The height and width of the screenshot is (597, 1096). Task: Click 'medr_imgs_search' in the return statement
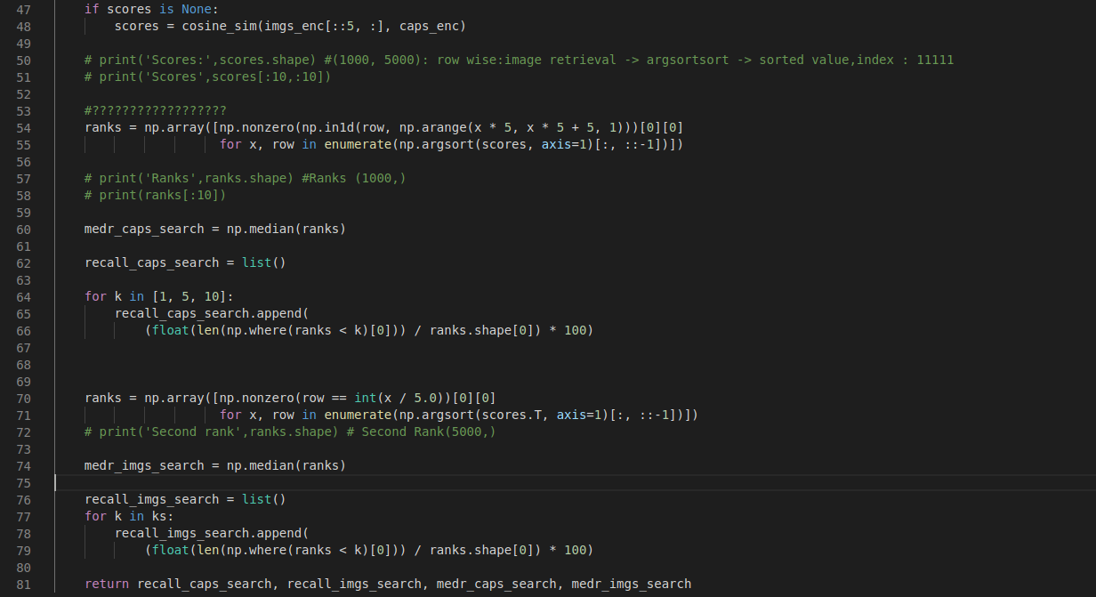pyautogui.click(x=632, y=584)
